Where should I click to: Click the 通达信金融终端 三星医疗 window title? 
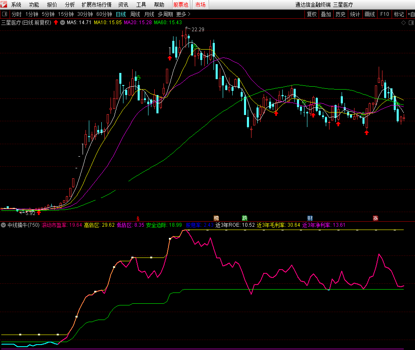pyautogui.click(x=324, y=5)
